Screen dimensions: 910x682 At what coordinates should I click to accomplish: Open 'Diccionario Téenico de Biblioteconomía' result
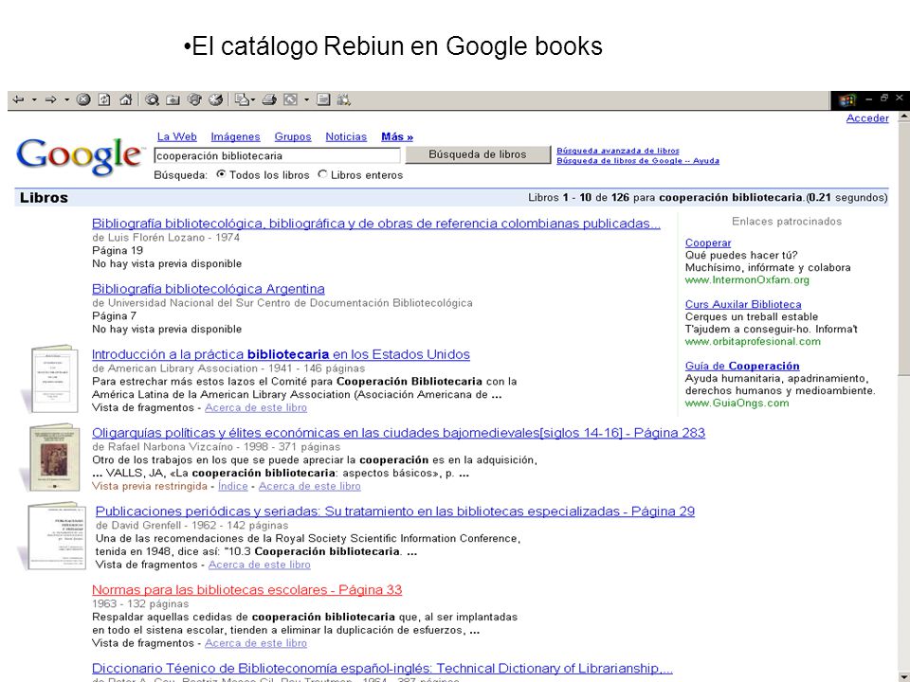tap(382, 669)
